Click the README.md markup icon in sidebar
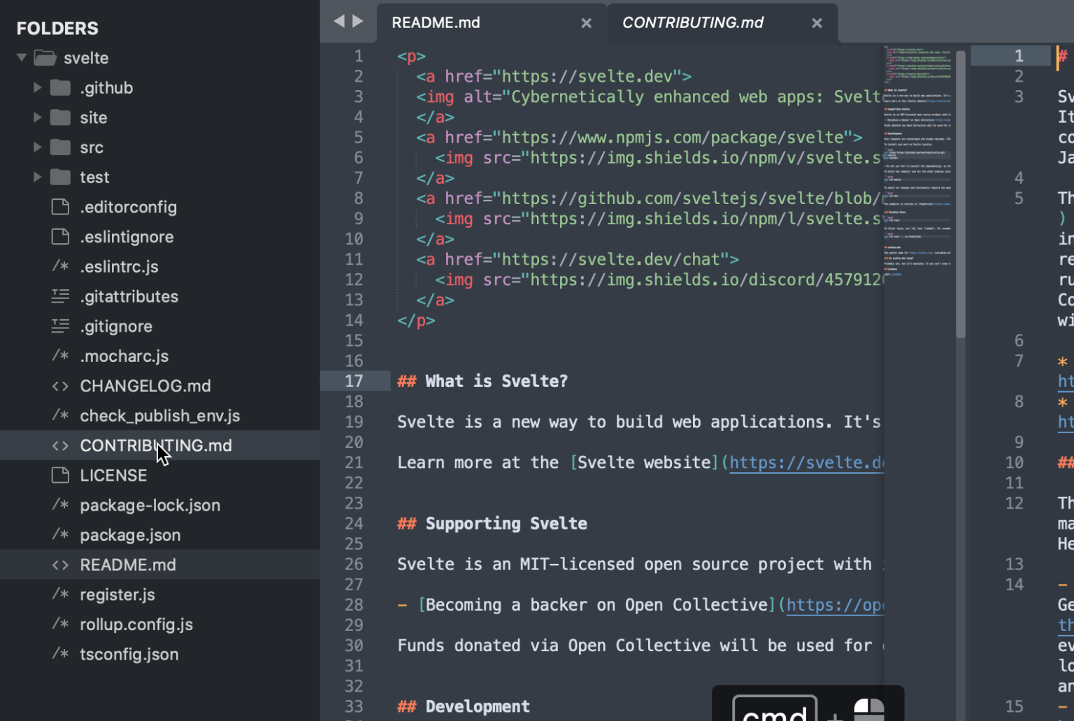Screen dimensions: 1074x721 click(x=61, y=565)
